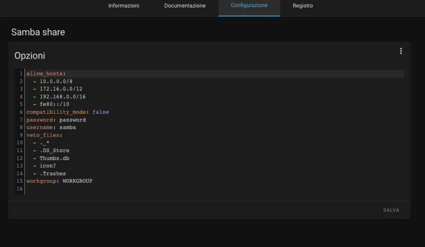This screenshot has width=425, height=247.
Task: Click the false value of compatibility_mode
Action: [x=100, y=112]
